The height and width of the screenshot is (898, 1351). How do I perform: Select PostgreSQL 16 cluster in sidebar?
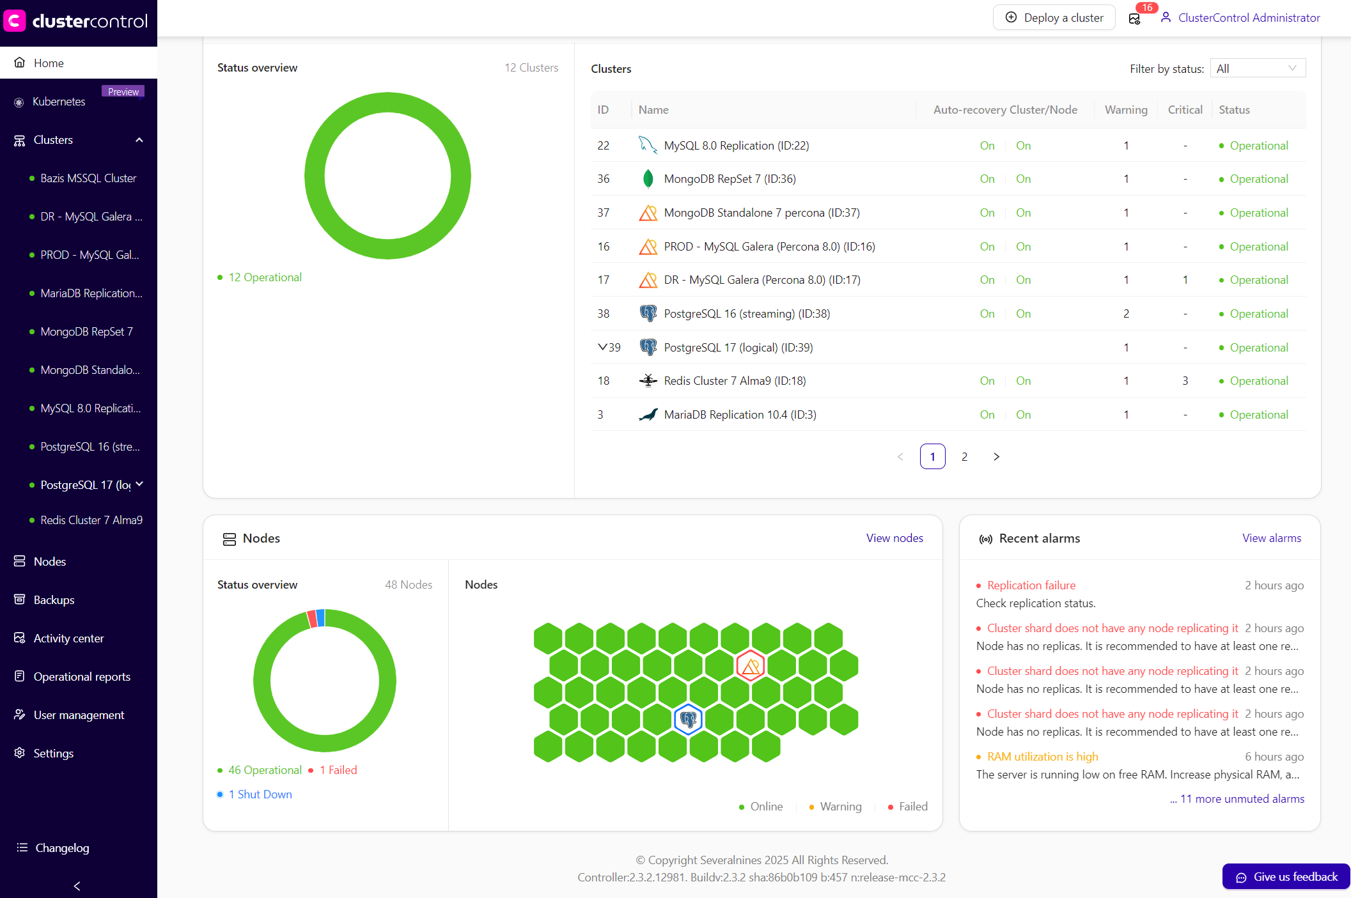coord(90,446)
